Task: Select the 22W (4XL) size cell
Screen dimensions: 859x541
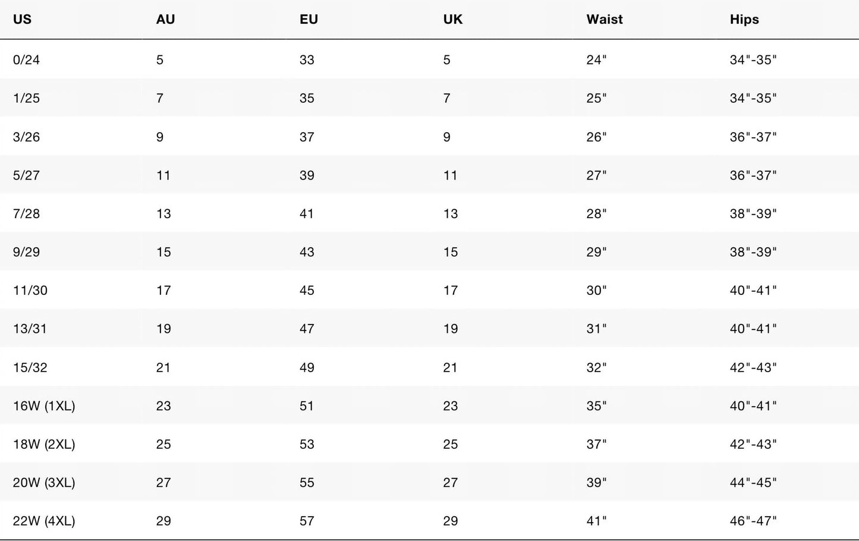Action: click(x=44, y=521)
